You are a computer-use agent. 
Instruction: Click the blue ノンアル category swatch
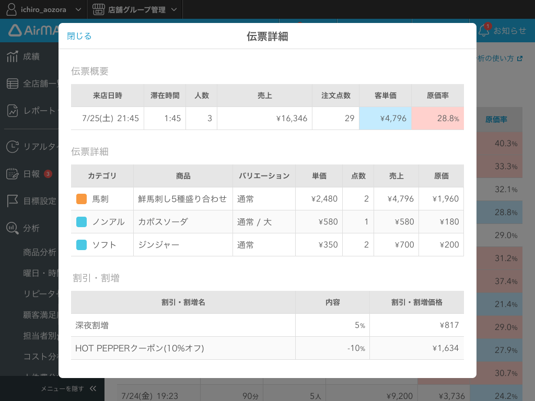[x=82, y=222]
